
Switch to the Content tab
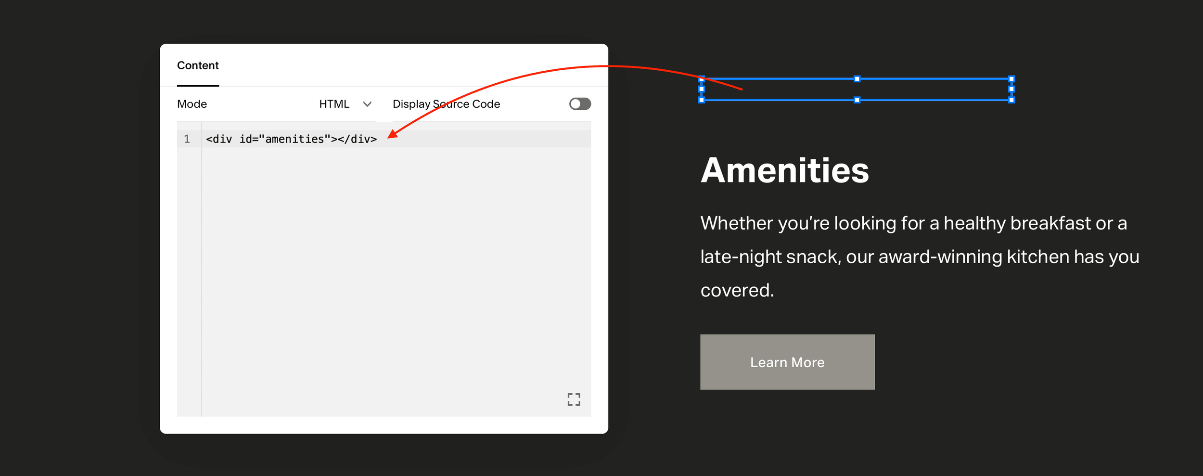198,65
